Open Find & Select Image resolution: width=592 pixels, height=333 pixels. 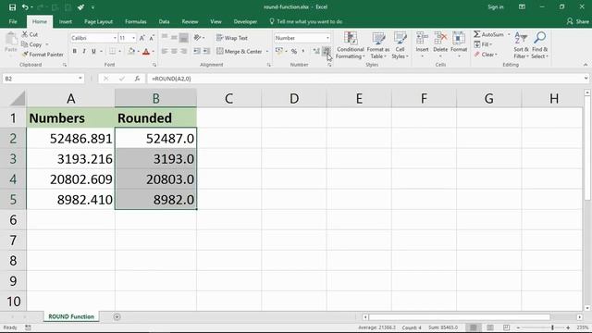click(540, 45)
